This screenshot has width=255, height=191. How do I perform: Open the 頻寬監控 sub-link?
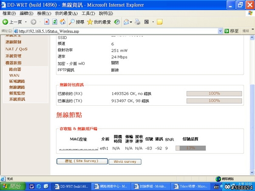pos(17,93)
